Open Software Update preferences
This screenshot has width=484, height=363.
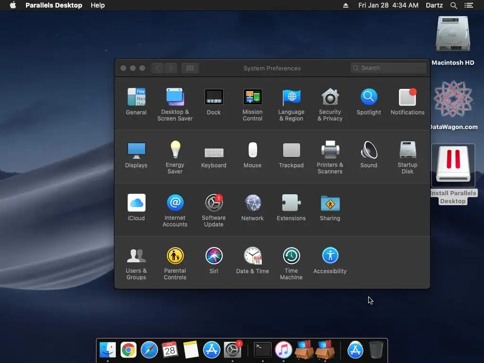214,210
